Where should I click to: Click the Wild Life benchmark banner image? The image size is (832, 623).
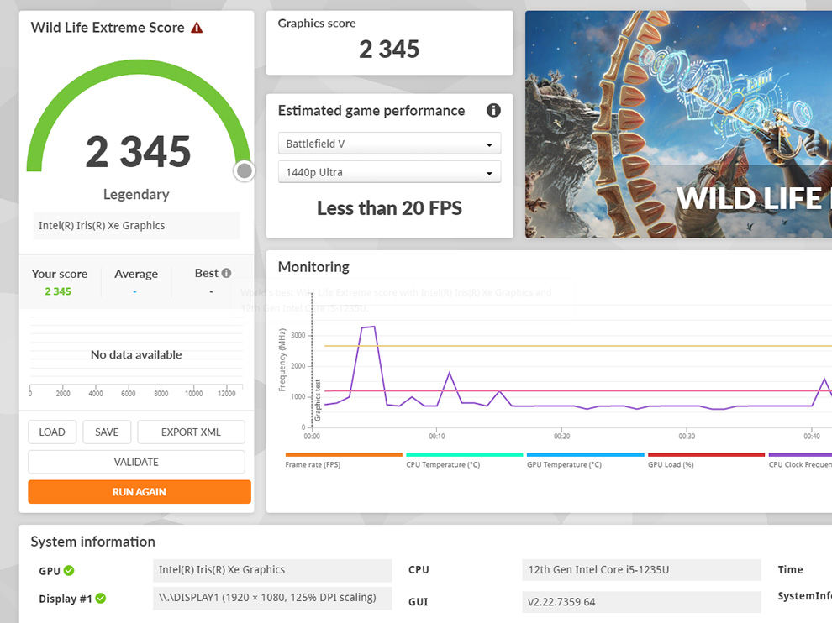[679, 124]
